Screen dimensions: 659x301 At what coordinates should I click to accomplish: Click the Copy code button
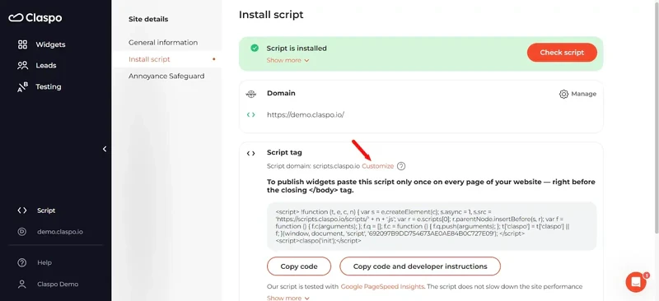pyautogui.click(x=299, y=266)
